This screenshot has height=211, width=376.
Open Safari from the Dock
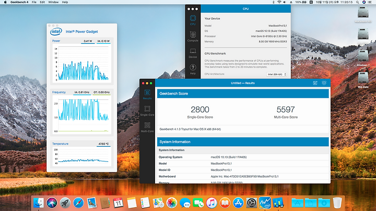pyautogui.click(x=78, y=203)
